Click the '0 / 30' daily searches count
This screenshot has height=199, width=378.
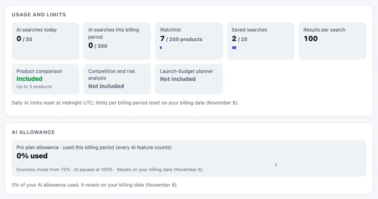[x=24, y=39]
